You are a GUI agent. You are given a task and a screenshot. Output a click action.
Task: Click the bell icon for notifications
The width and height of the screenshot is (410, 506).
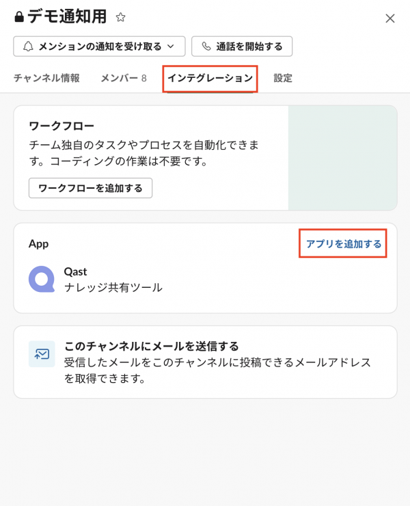28,46
